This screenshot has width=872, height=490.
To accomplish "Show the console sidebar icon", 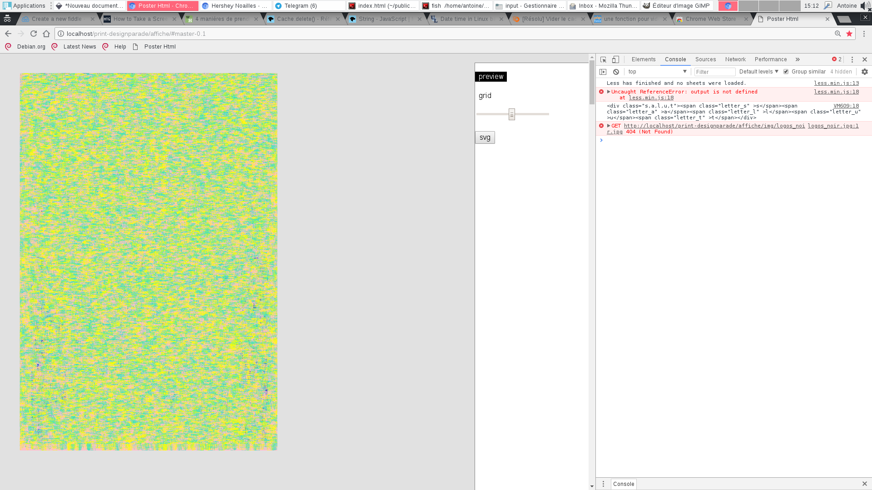I will coord(603,72).
